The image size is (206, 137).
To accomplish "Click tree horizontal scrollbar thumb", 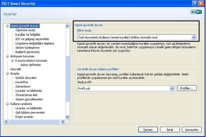I will tap(34, 122).
